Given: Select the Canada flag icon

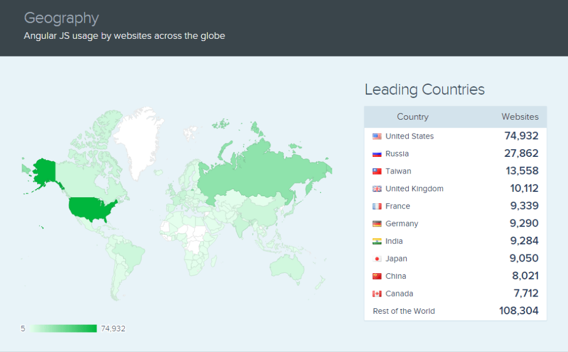Looking at the screenshot, I should pos(377,294).
